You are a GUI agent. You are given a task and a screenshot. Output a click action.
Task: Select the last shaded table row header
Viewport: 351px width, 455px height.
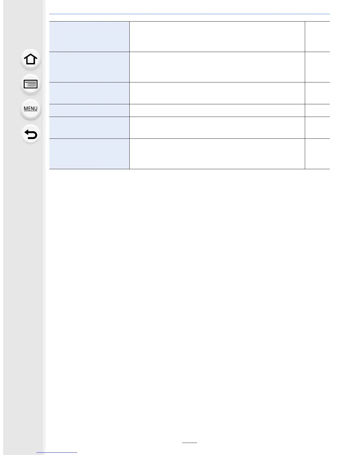(x=89, y=154)
